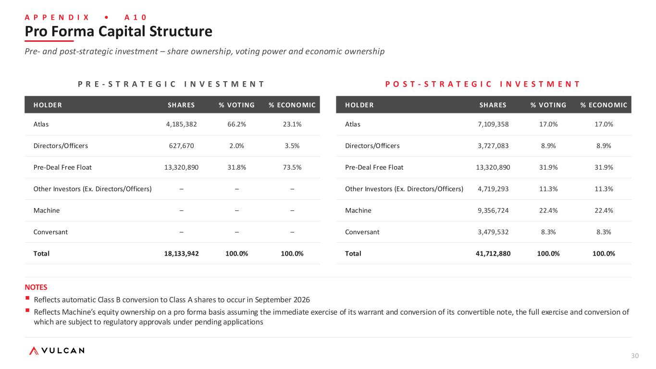Image resolution: width=656 pixels, height=369 pixels.
Task: Click the Pro Forma Capital Structure title
Action: [x=119, y=32]
